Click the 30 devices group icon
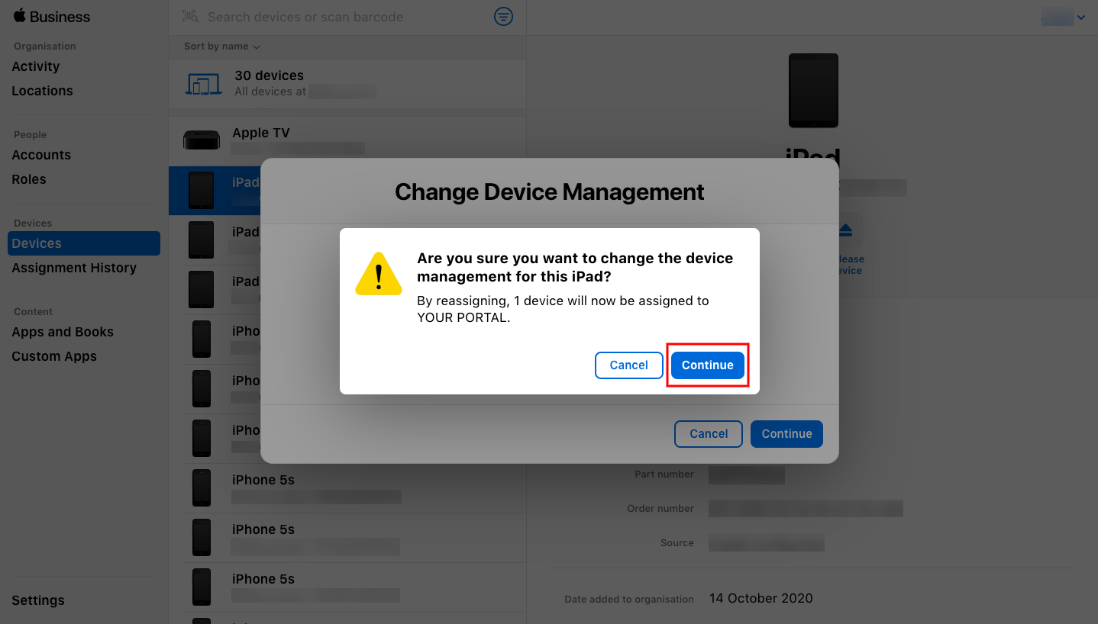 (x=203, y=84)
